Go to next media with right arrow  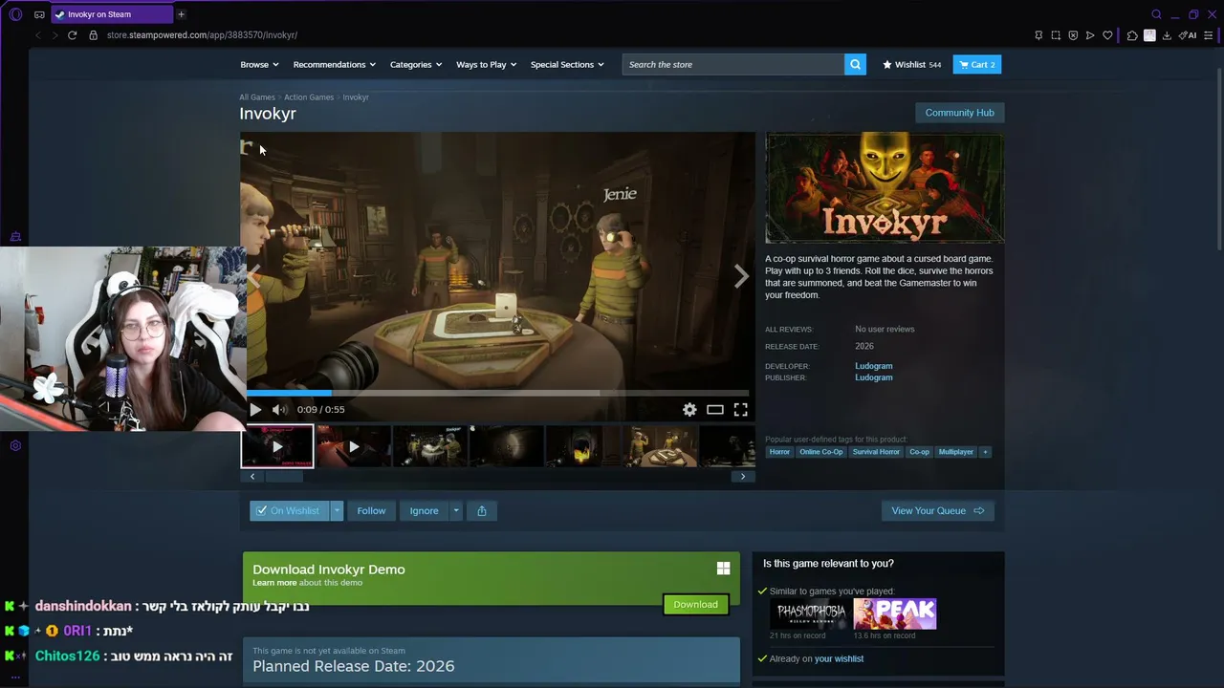click(x=741, y=276)
